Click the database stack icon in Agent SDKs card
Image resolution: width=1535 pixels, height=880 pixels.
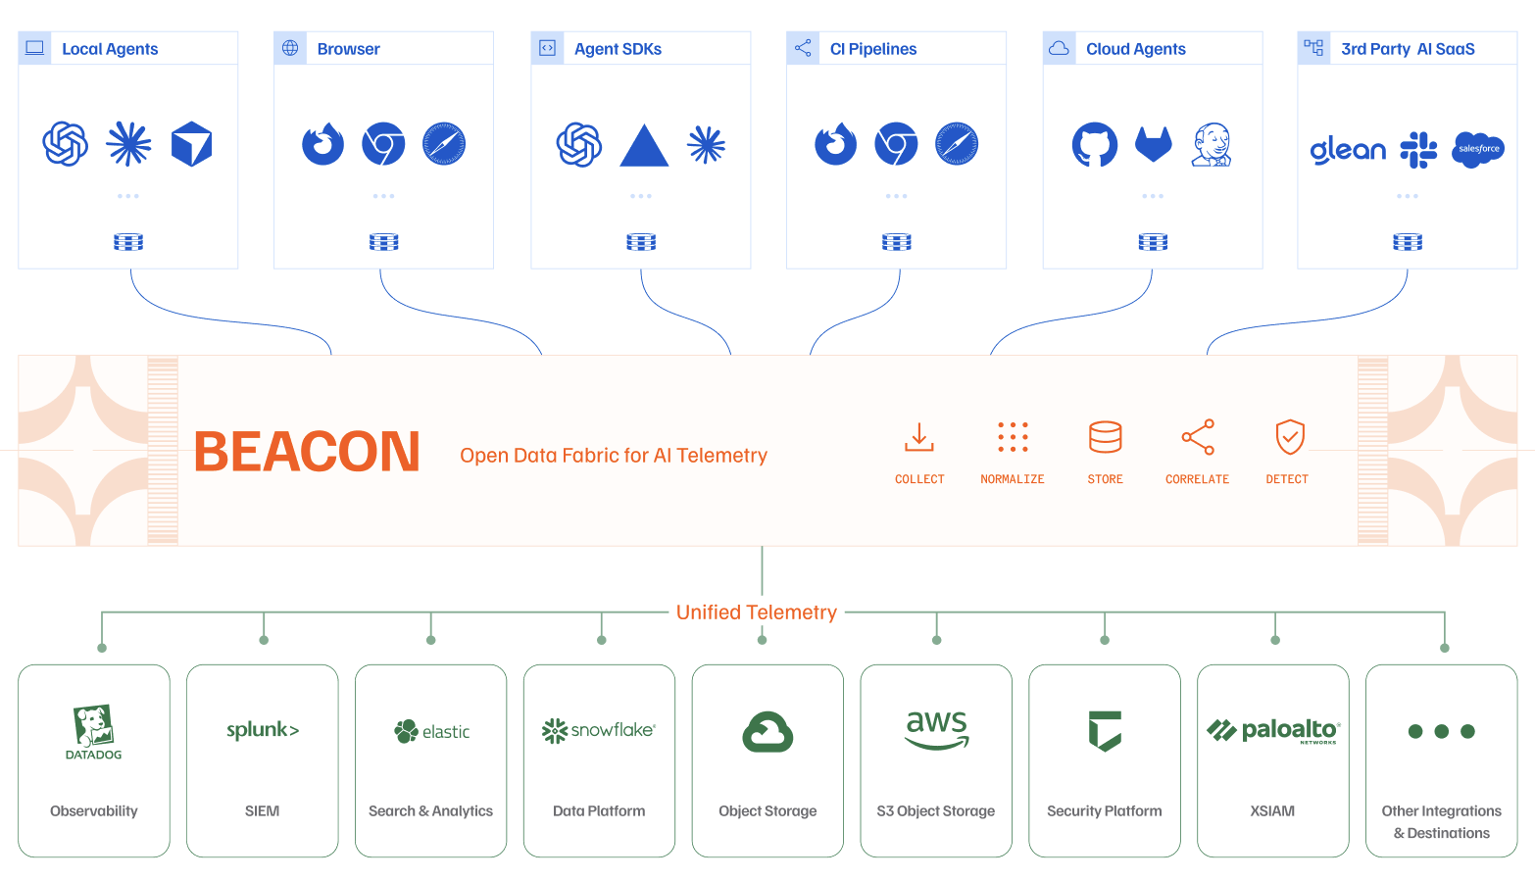(641, 242)
